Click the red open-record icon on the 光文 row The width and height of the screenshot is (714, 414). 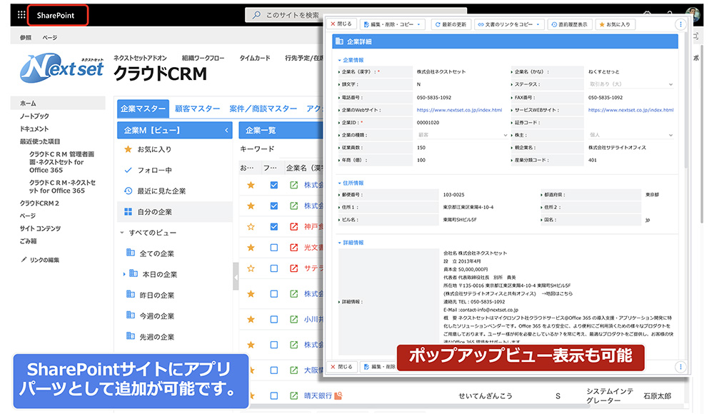click(293, 247)
